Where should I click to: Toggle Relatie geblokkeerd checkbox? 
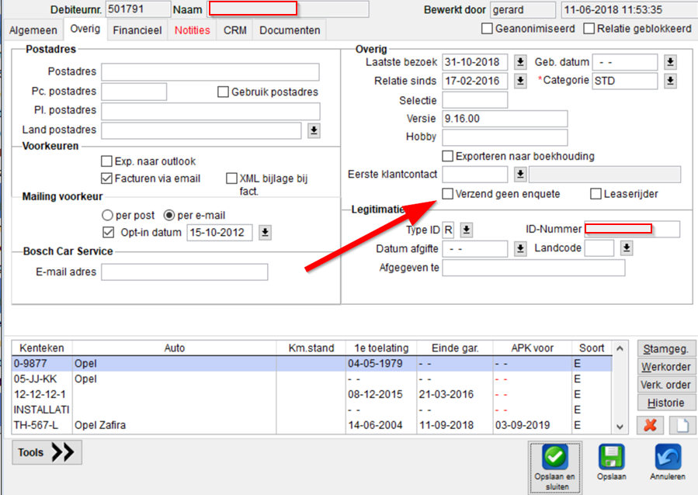click(x=589, y=29)
